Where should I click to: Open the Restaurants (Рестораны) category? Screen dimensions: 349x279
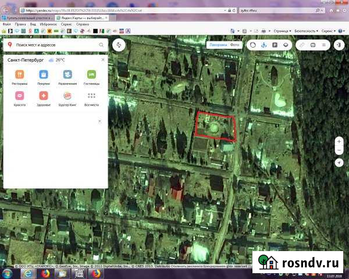tap(19, 74)
